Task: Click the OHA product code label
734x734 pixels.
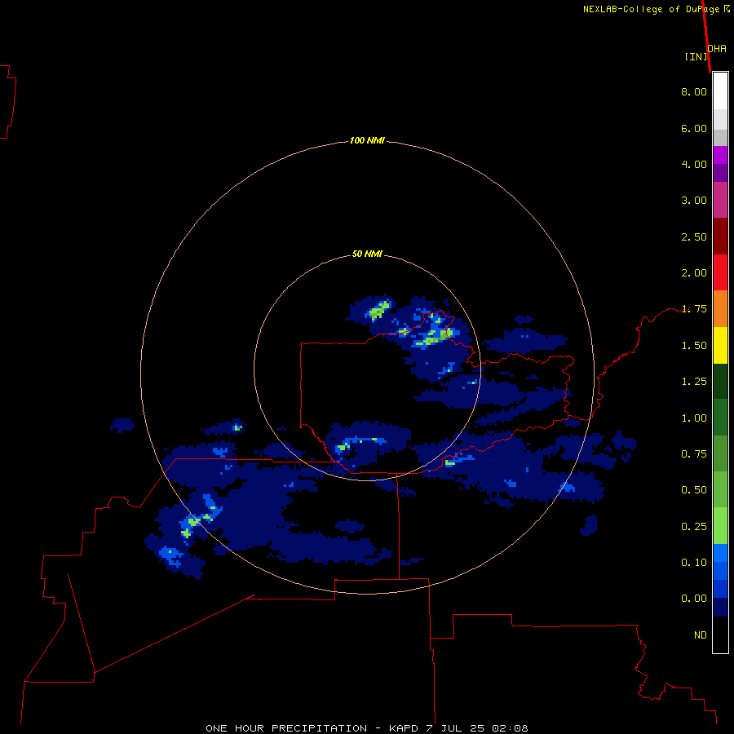Action: 717,49
